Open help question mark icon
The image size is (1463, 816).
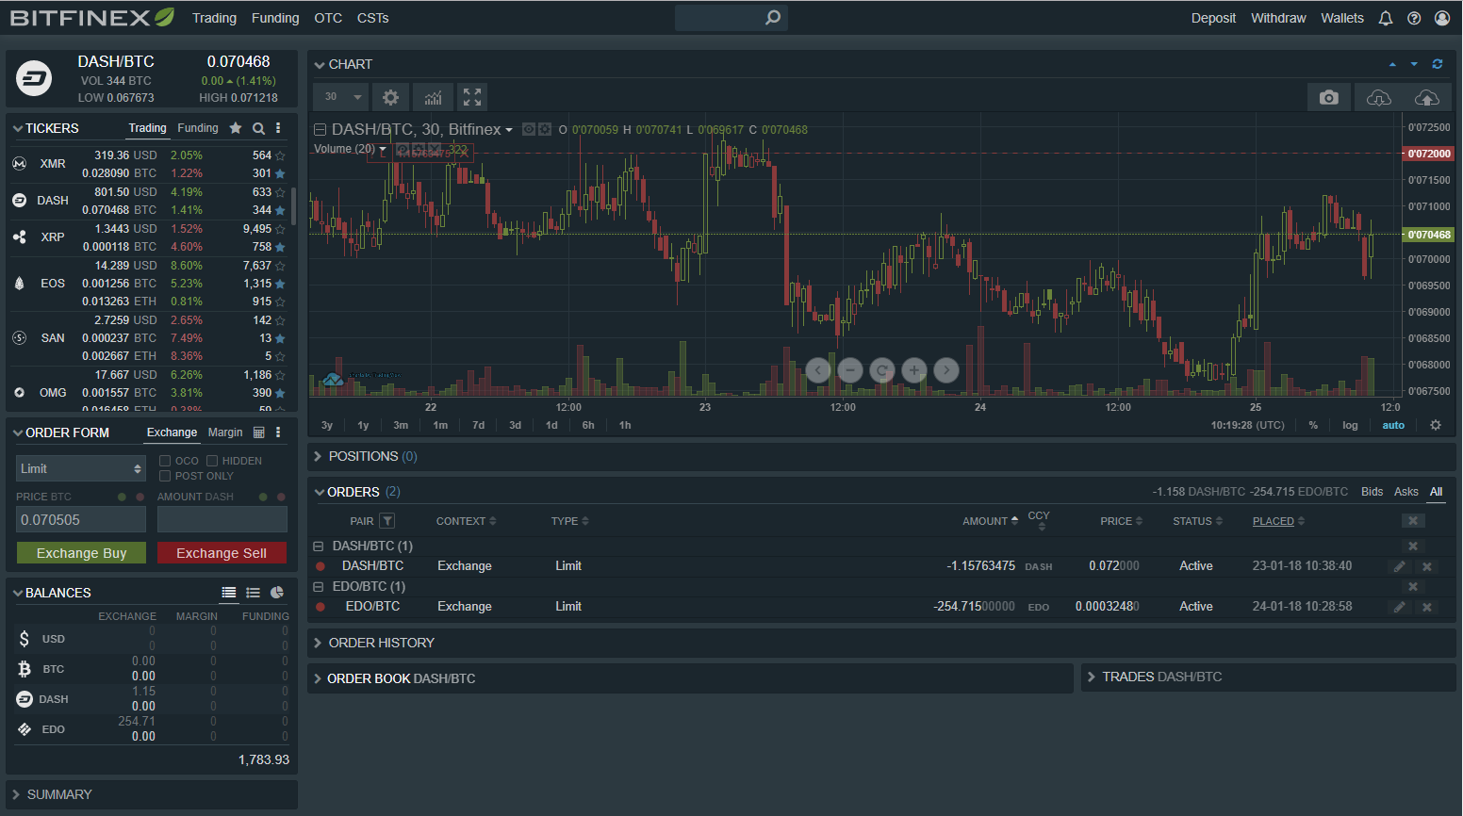coord(1414,18)
